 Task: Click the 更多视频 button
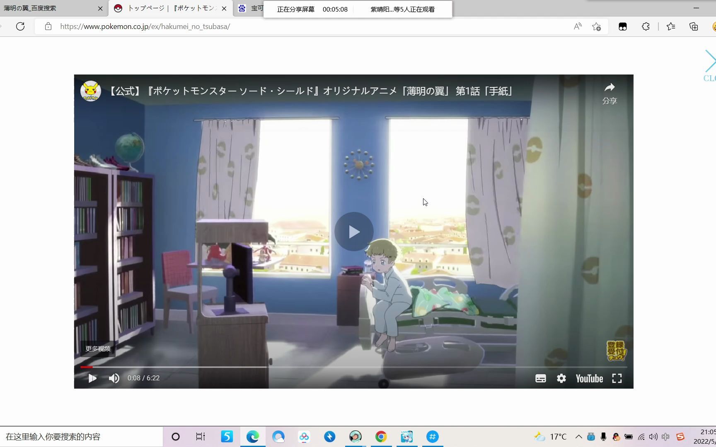[98, 348]
